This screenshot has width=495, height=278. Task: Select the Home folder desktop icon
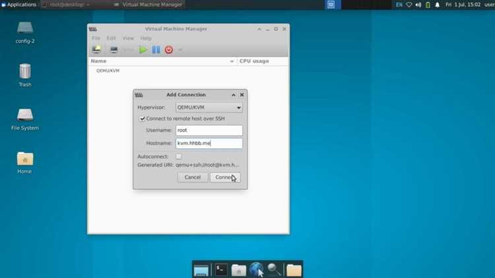25,163
